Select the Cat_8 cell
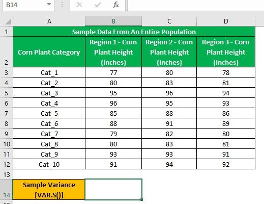The height and width of the screenshot is (204, 264). tap(49, 144)
